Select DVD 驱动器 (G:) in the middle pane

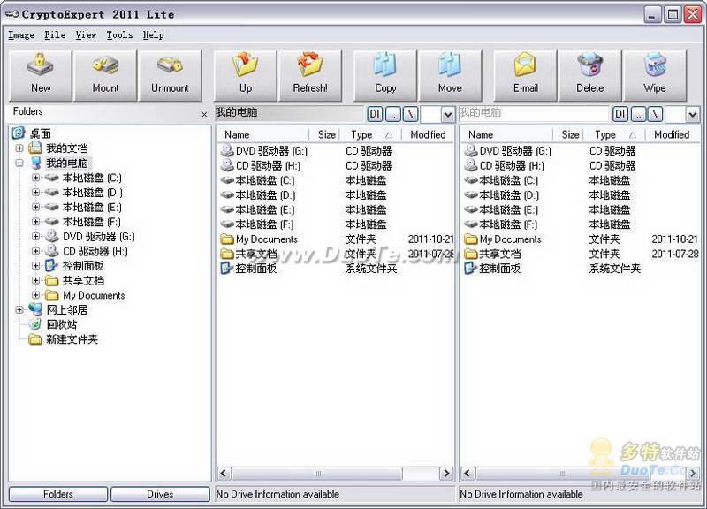coord(271,151)
